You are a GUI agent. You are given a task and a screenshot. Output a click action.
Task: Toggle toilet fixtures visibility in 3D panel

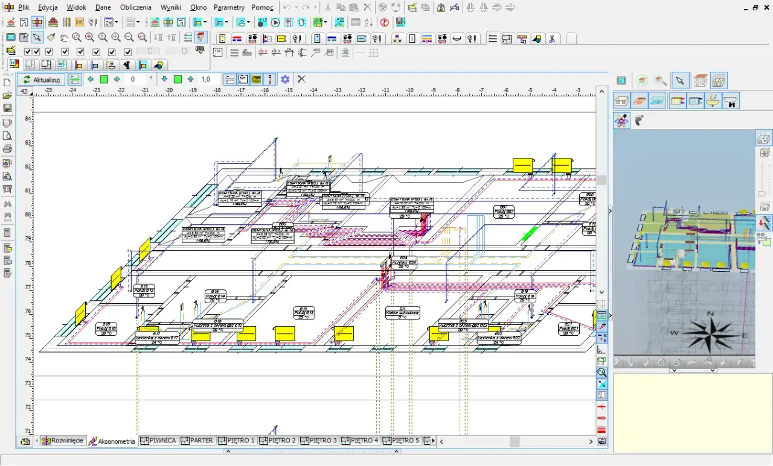[731, 101]
